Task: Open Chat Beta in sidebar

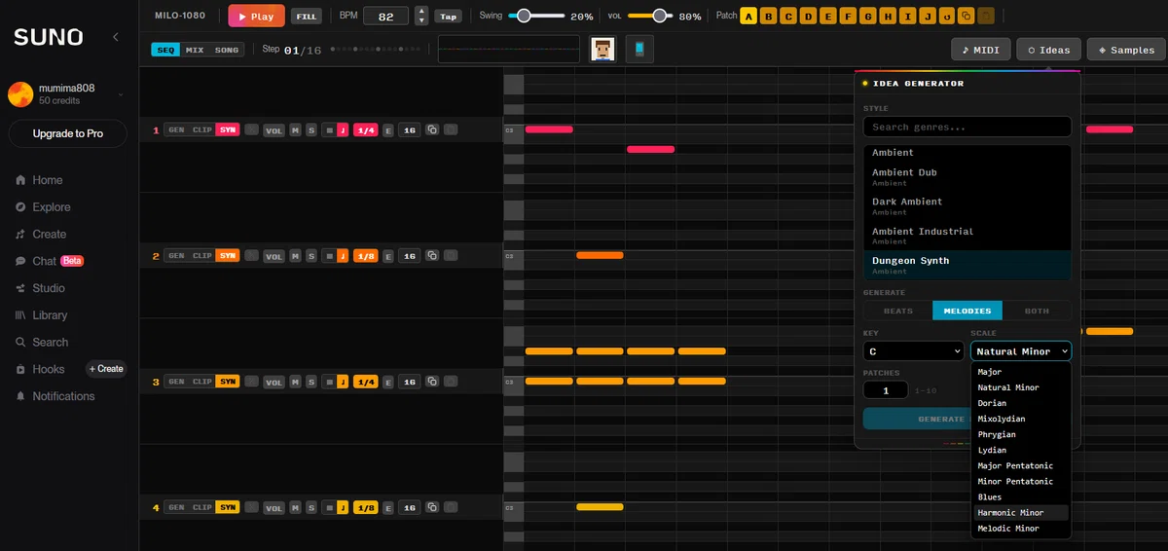Action: [49, 261]
